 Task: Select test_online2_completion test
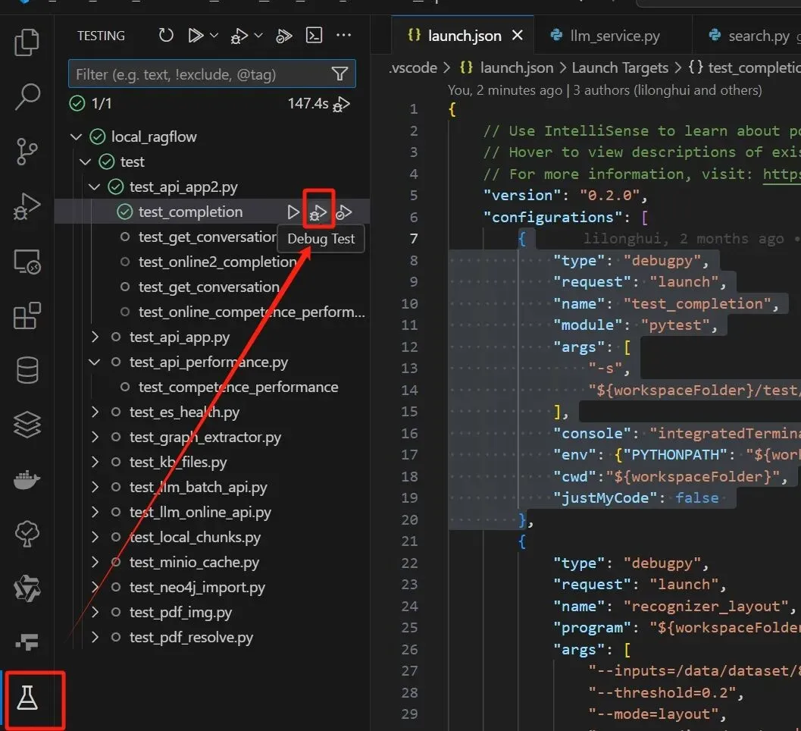click(217, 262)
